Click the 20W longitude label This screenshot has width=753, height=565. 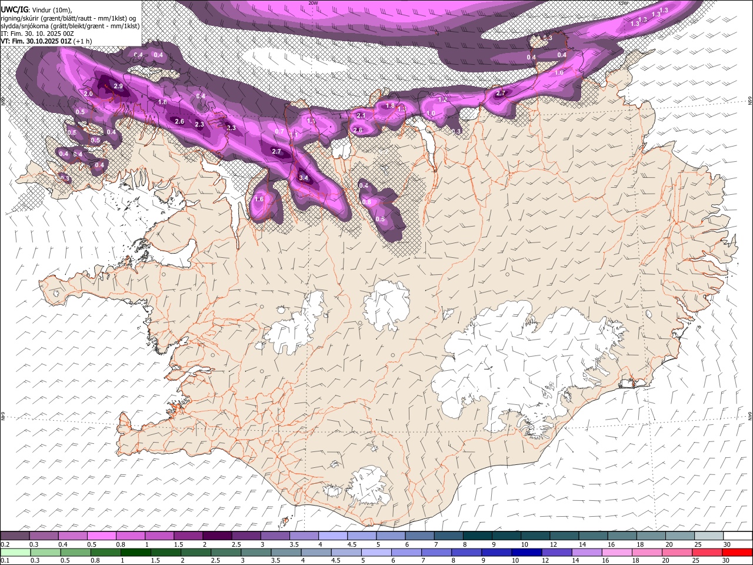click(x=314, y=3)
